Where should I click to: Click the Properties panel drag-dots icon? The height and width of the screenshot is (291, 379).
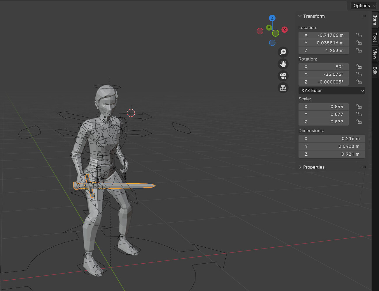pos(364,166)
